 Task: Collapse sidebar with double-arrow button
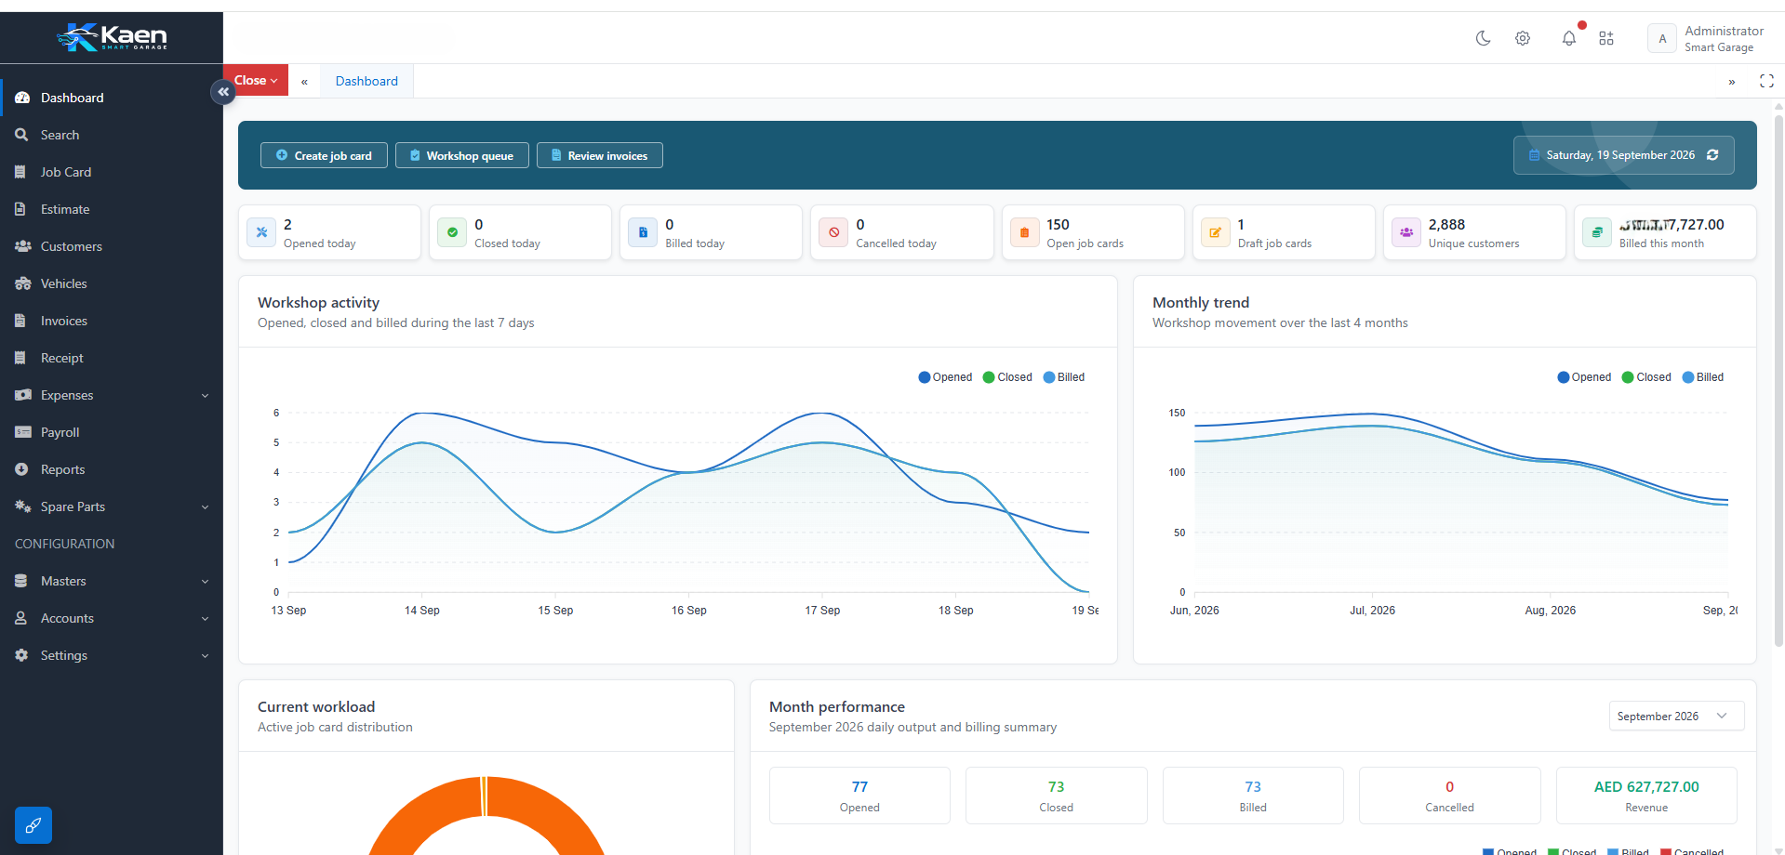223,92
